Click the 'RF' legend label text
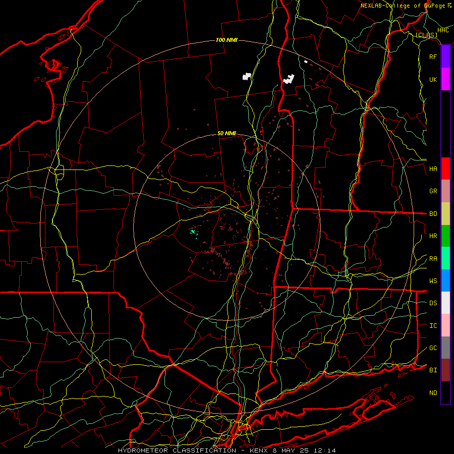The image size is (454, 454). [433, 56]
